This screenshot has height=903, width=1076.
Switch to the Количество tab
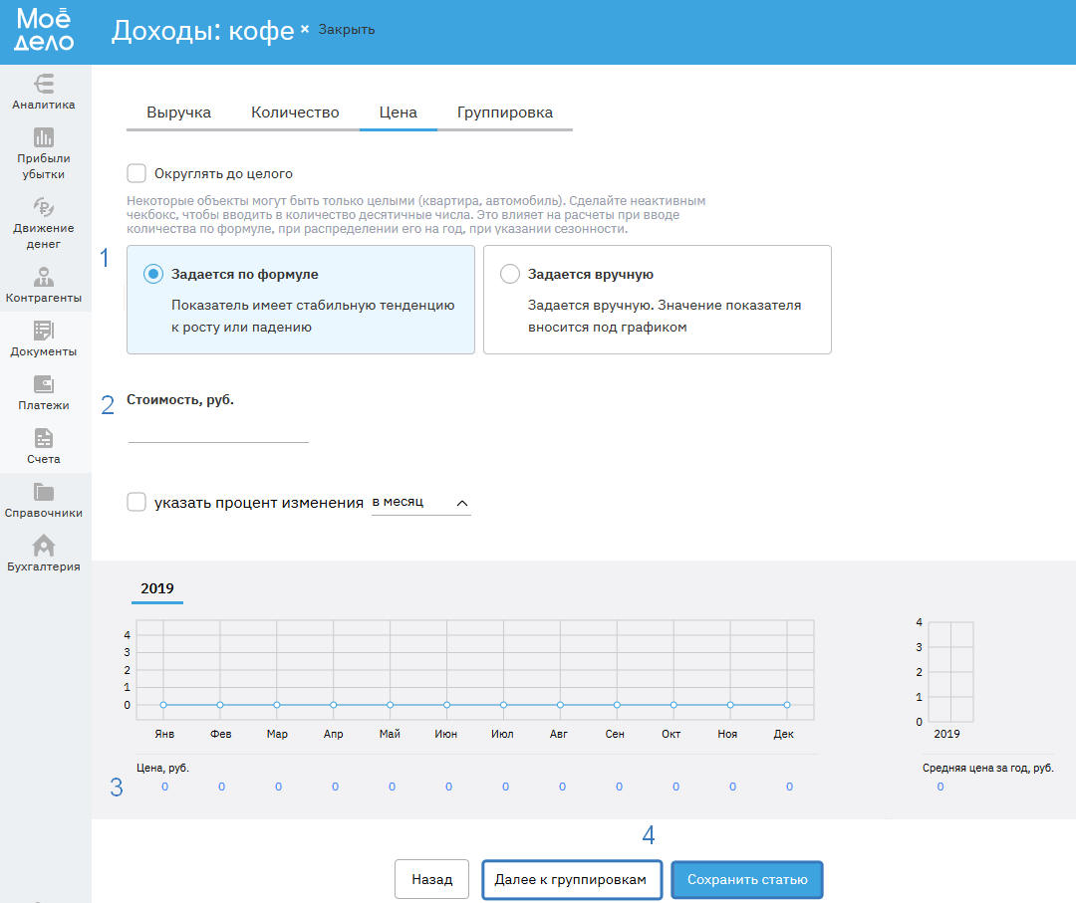[295, 113]
